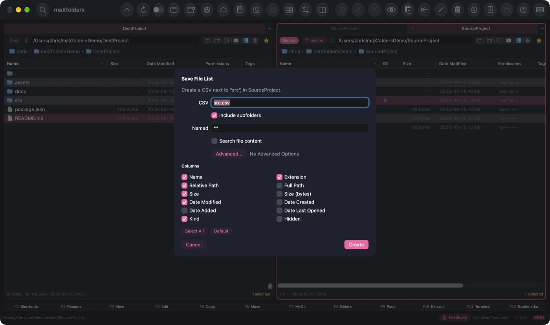Check the Date Last Opened column checkbox
Viewport: 550px width, 325px height.
(x=279, y=211)
